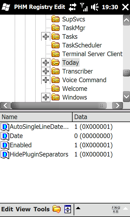The width and height of the screenshot is (130, 217).
Task: Open the input method selector arrow
Action: pyautogui.click(x=125, y=208)
